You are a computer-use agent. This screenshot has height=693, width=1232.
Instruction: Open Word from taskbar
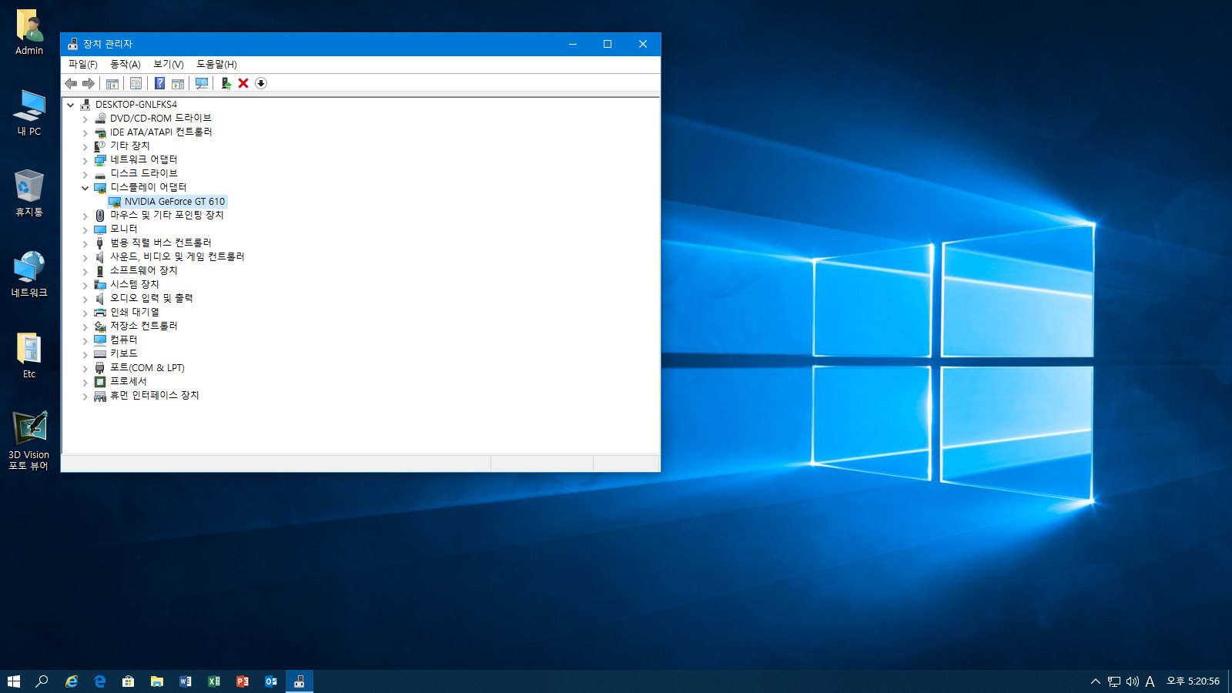(x=186, y=681)
